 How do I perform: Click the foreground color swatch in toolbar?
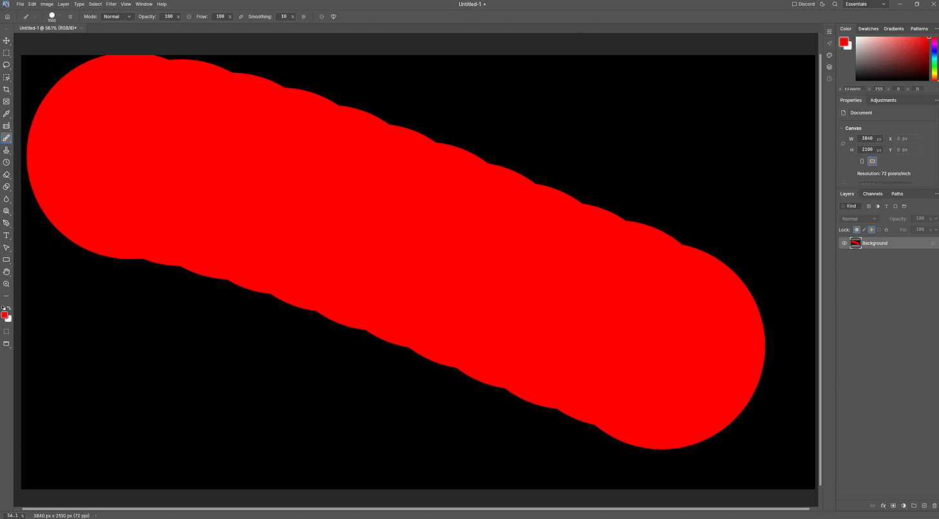(x=4, y=315)
